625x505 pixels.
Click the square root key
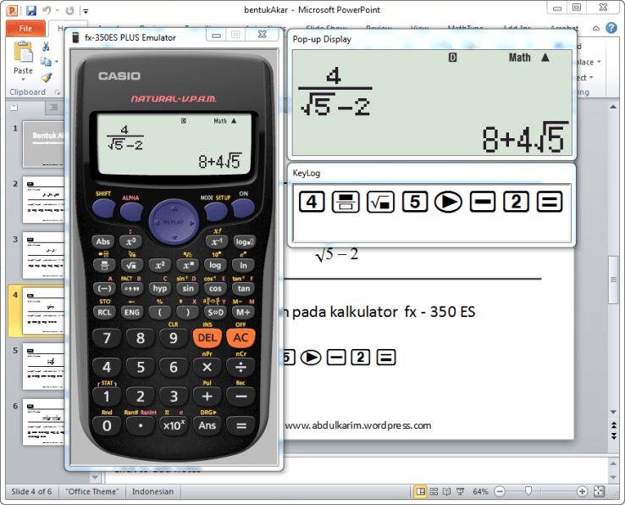(x=131, y=265)
